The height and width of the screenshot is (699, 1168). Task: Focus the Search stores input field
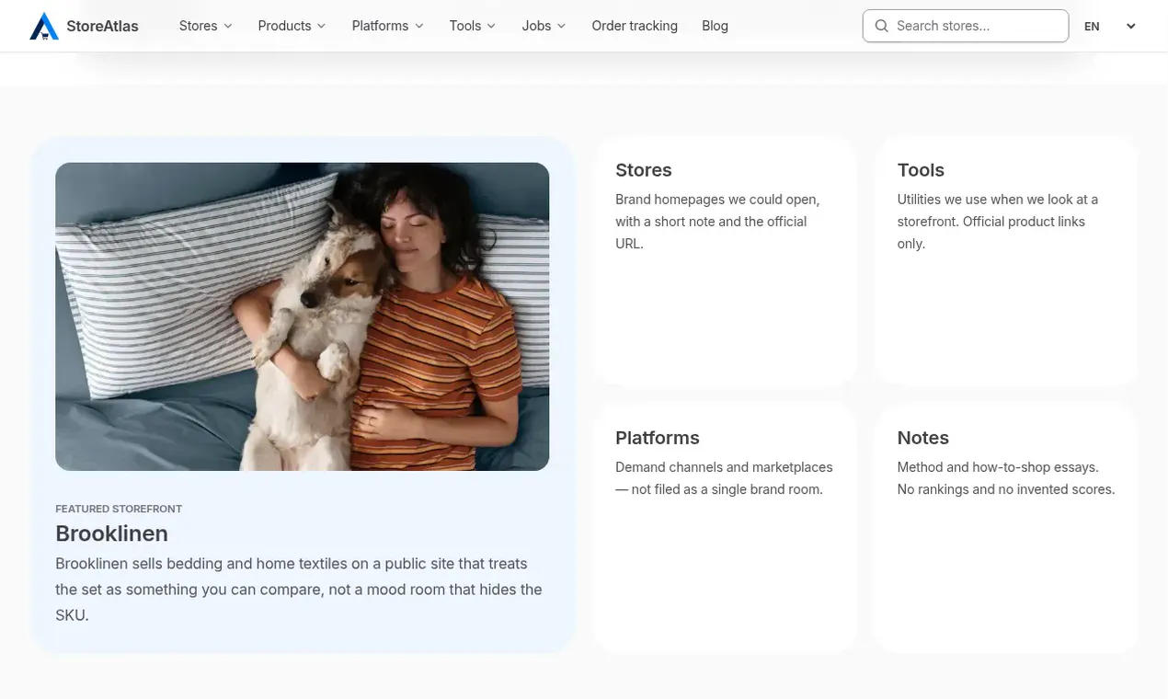tap(966, 26)
